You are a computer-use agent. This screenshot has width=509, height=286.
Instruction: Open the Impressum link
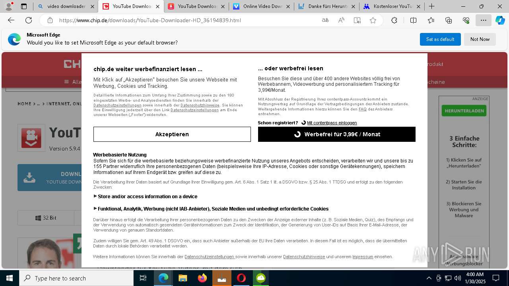pos(363,257)
